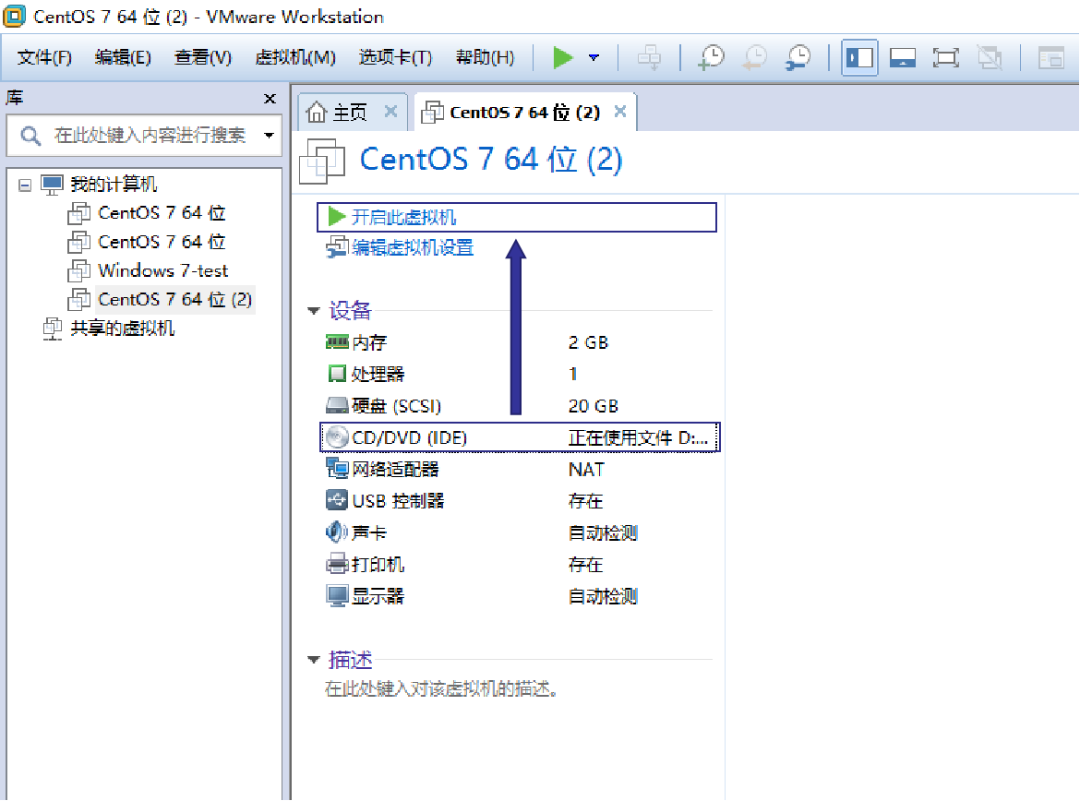Select 共享的虚拟机 in the library
The width and height of the screenshot is (1080, 801).
click(122, 329)
